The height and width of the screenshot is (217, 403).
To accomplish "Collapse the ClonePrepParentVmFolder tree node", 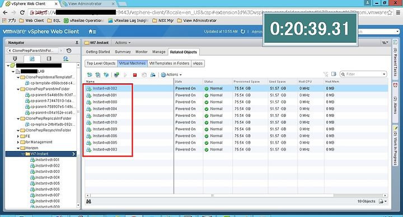I will (18, 89).
